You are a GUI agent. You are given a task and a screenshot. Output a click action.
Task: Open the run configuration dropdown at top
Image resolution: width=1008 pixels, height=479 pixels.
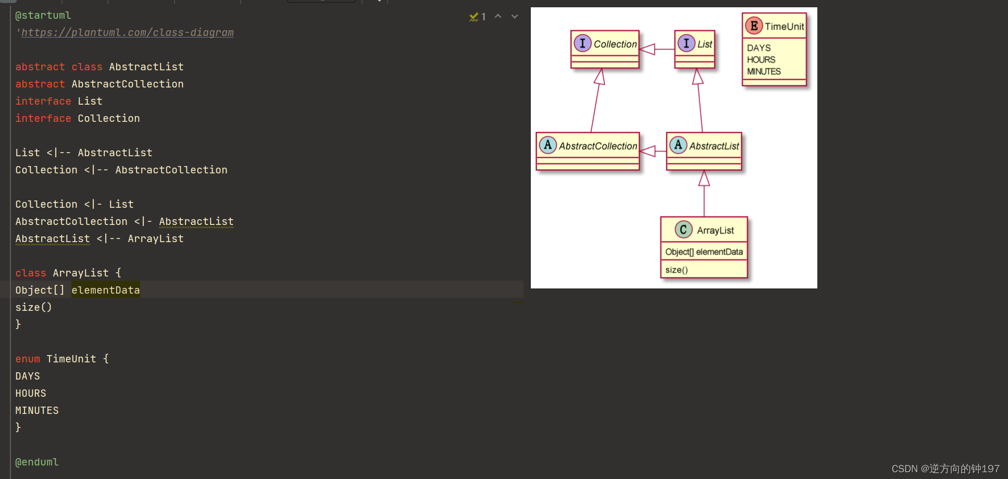(321, 1)
